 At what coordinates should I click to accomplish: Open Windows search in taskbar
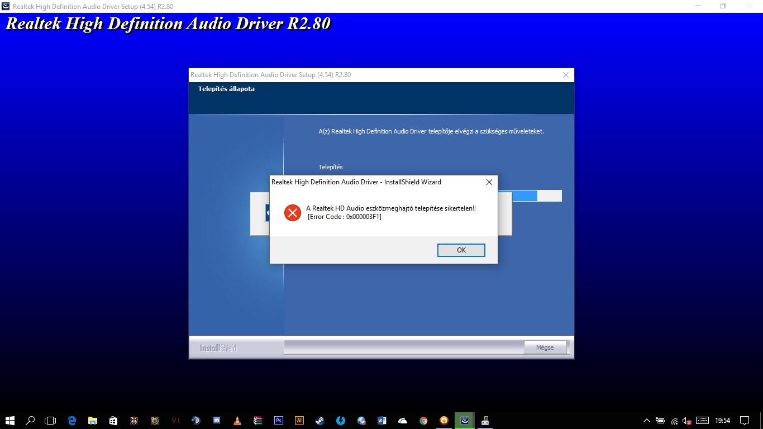[31, 421]
